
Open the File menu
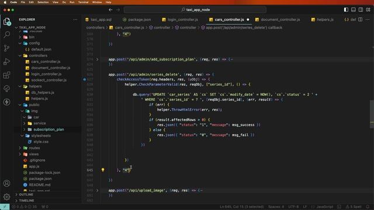[23, 2]
